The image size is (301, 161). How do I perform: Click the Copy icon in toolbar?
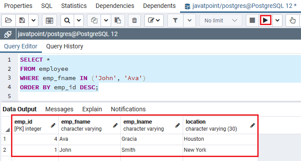[94, 20]
